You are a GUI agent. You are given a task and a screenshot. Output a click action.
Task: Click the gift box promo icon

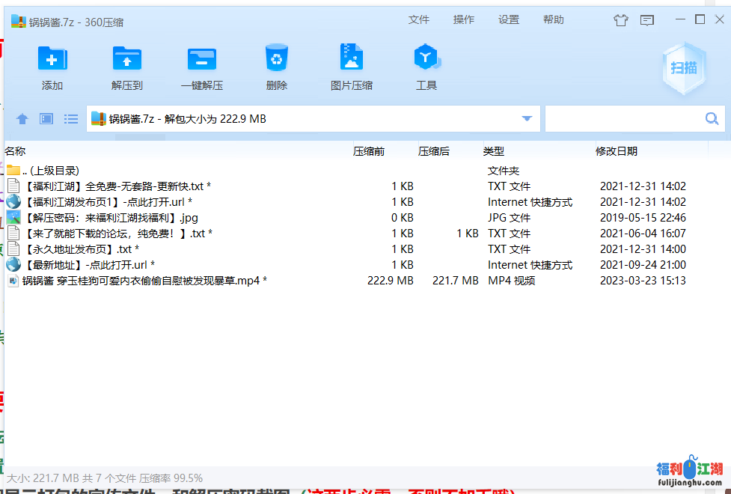click(x=620, y=20)
